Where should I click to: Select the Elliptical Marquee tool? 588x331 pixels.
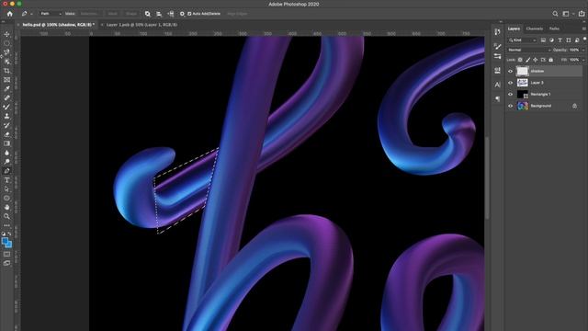pos(6,43)
